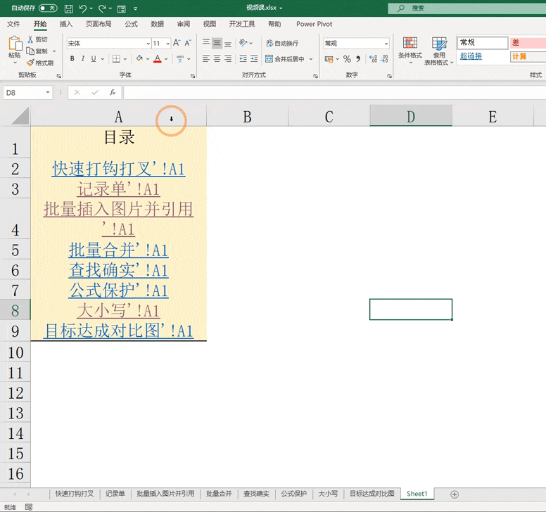This screenshot has width=546, height=512.
Task: Toggle the AutoSave switch
Action: (48, 8)
